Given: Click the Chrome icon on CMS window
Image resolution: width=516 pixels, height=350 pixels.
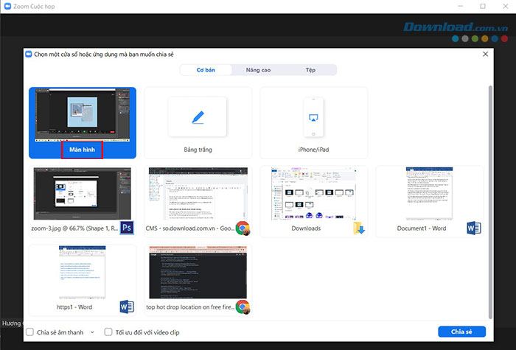Looking at the screenshot, I should [242, 228].
